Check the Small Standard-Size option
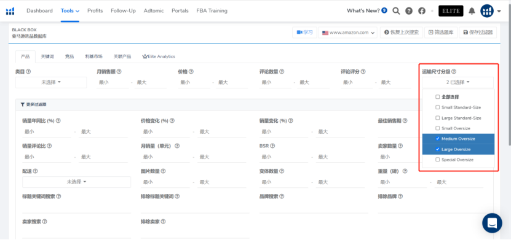This screenshot has width=511, height=240. pos(437,107)
